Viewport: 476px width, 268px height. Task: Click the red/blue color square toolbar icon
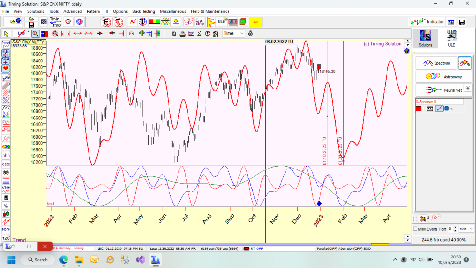(x=44, y=34)
